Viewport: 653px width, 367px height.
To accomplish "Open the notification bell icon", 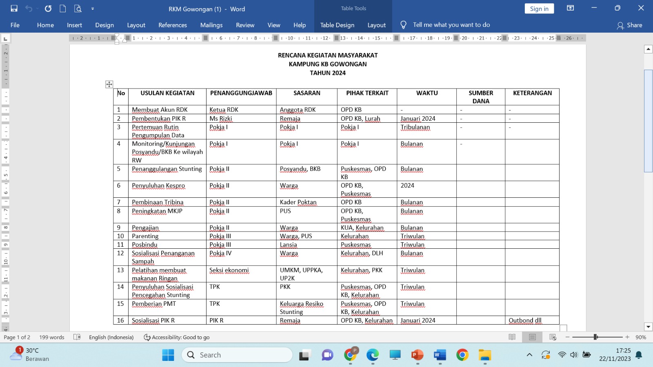I will 639,355.
